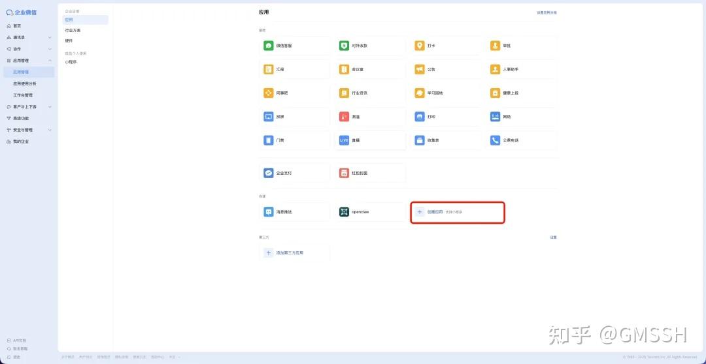Open the 投屏 screen cast icon
The width and height of the screenshot is (706, 364).
point(269,116)
